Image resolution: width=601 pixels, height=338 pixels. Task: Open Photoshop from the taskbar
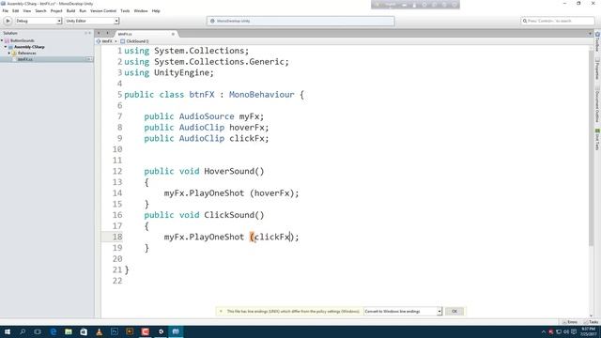click(x=115, y=331)
